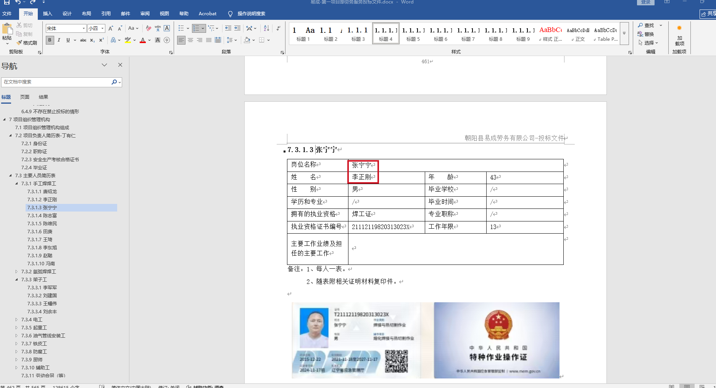Apply the red font color
This screenshot has width=716, height=388.
(143, 40)
